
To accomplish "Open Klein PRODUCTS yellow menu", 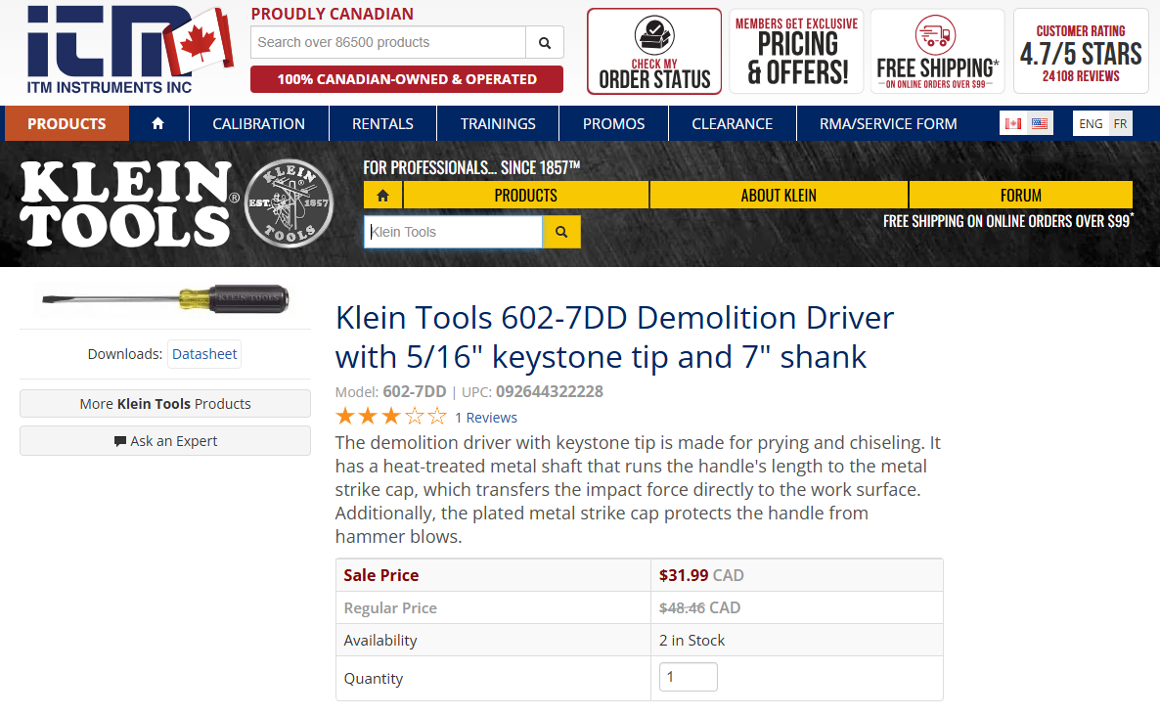I will [525, 195].
